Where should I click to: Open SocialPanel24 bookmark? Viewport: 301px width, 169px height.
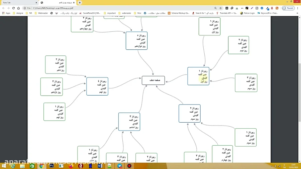tap(90, 13)
